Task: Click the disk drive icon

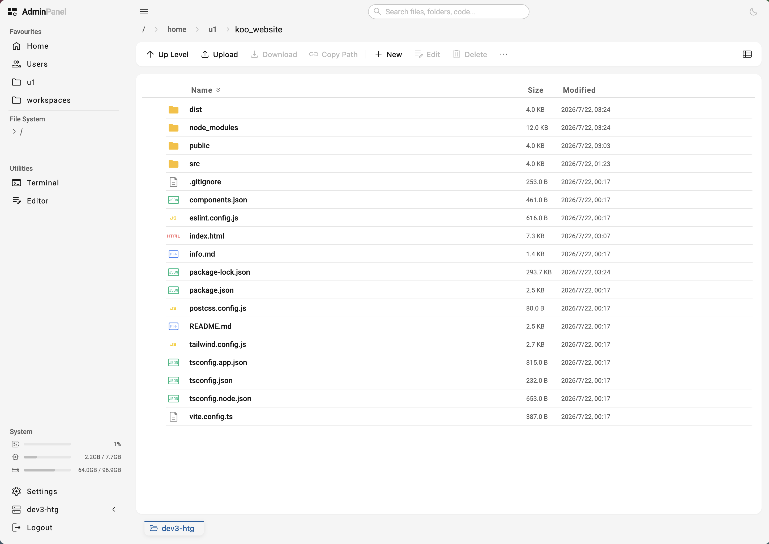Action: (15, 470)
